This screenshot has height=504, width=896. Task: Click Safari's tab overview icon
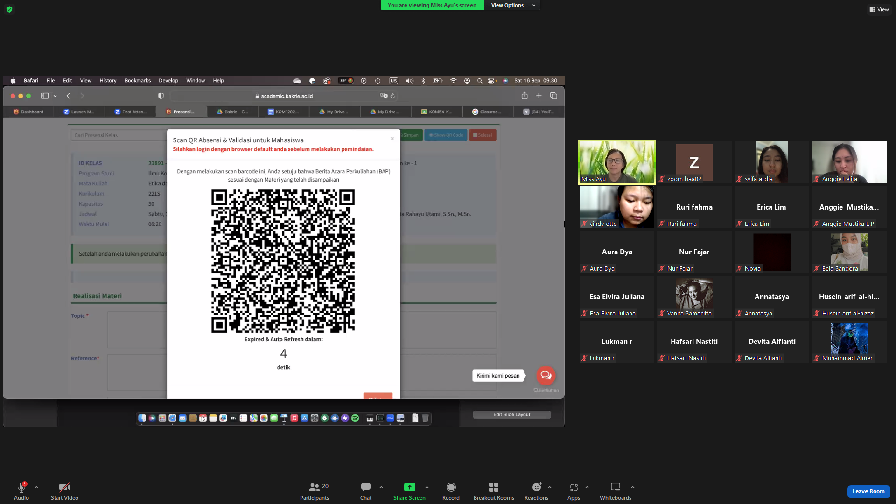[x=554, y=96]
